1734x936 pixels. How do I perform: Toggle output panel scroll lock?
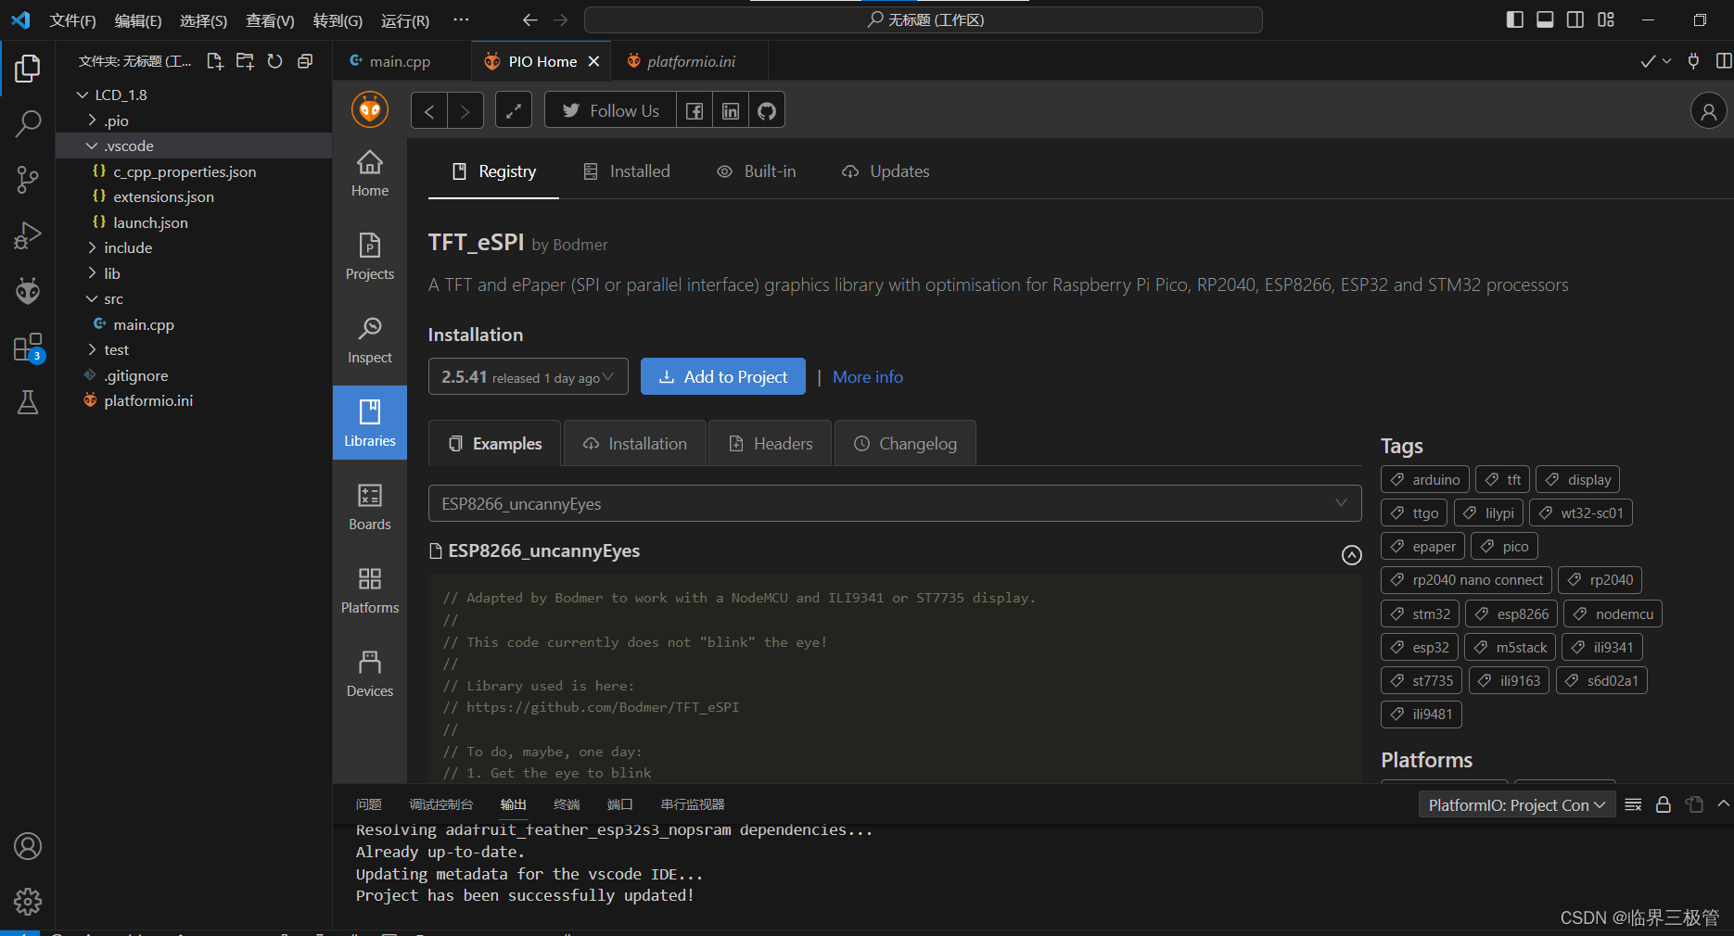(1664, 804)
